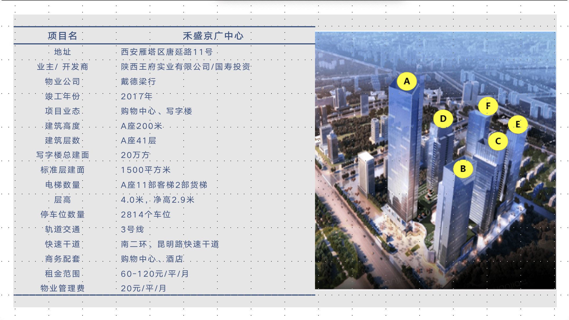
Task: Select building marker A on the rendering
Action: click(x=406, y=82)
